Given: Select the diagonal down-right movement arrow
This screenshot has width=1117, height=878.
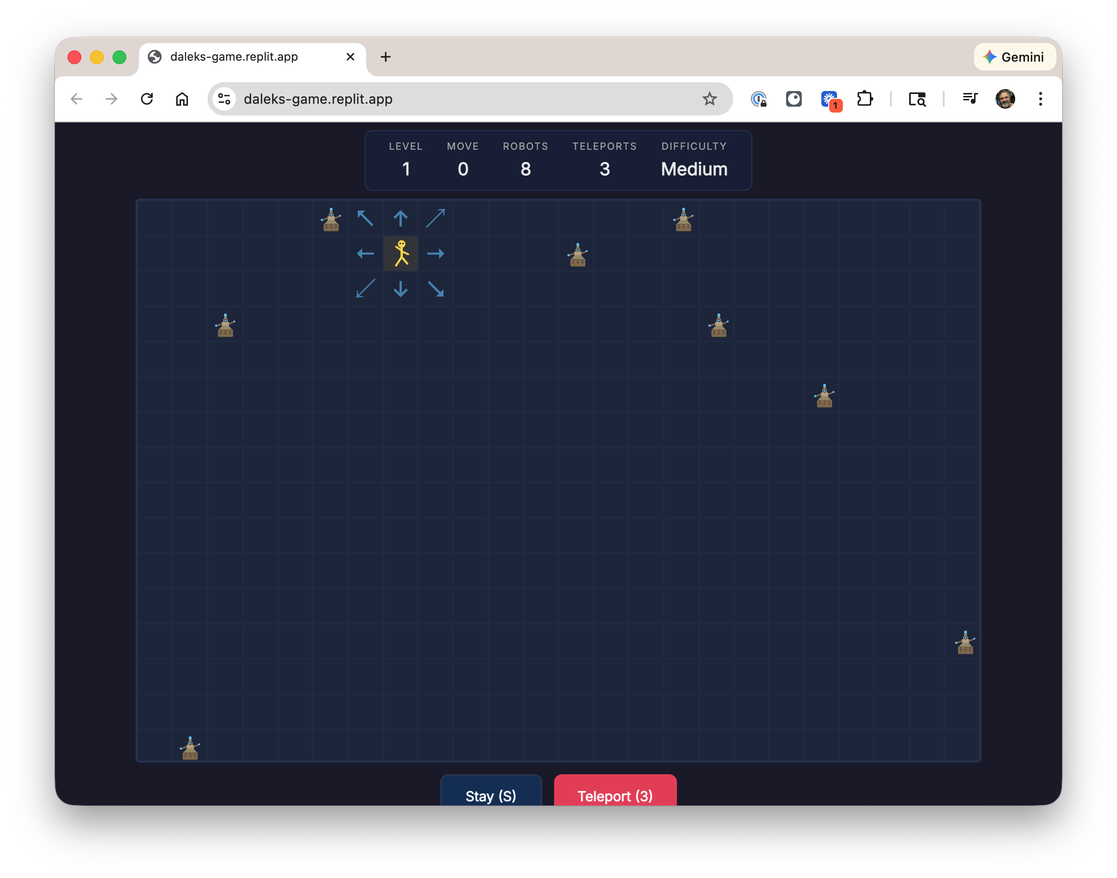Looking at the screenshot, I should point(435,289).
